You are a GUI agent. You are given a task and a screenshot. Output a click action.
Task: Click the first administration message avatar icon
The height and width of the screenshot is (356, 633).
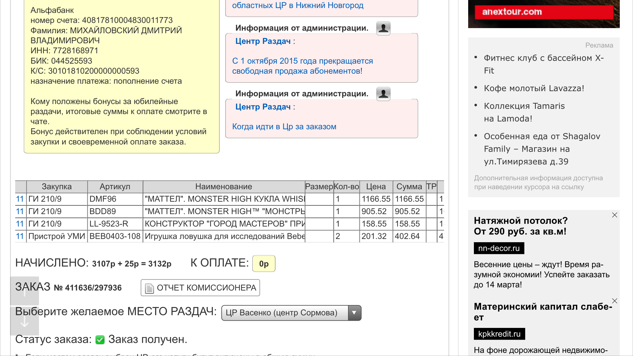point(383,28)
